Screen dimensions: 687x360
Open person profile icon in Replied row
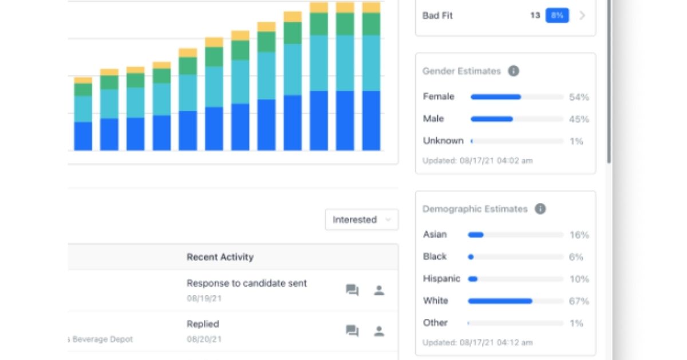pos(379,331)
